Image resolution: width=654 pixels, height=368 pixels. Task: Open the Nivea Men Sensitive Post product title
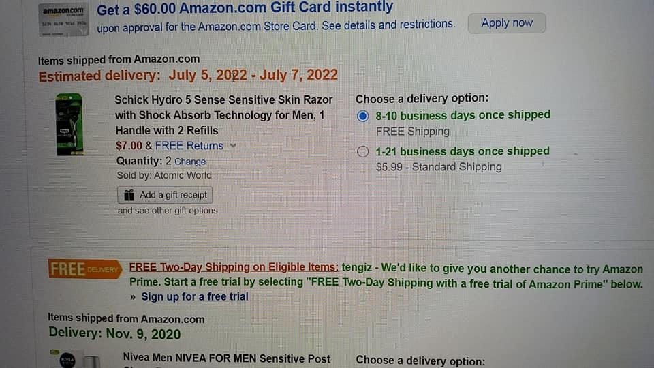(x=226, y=358)
